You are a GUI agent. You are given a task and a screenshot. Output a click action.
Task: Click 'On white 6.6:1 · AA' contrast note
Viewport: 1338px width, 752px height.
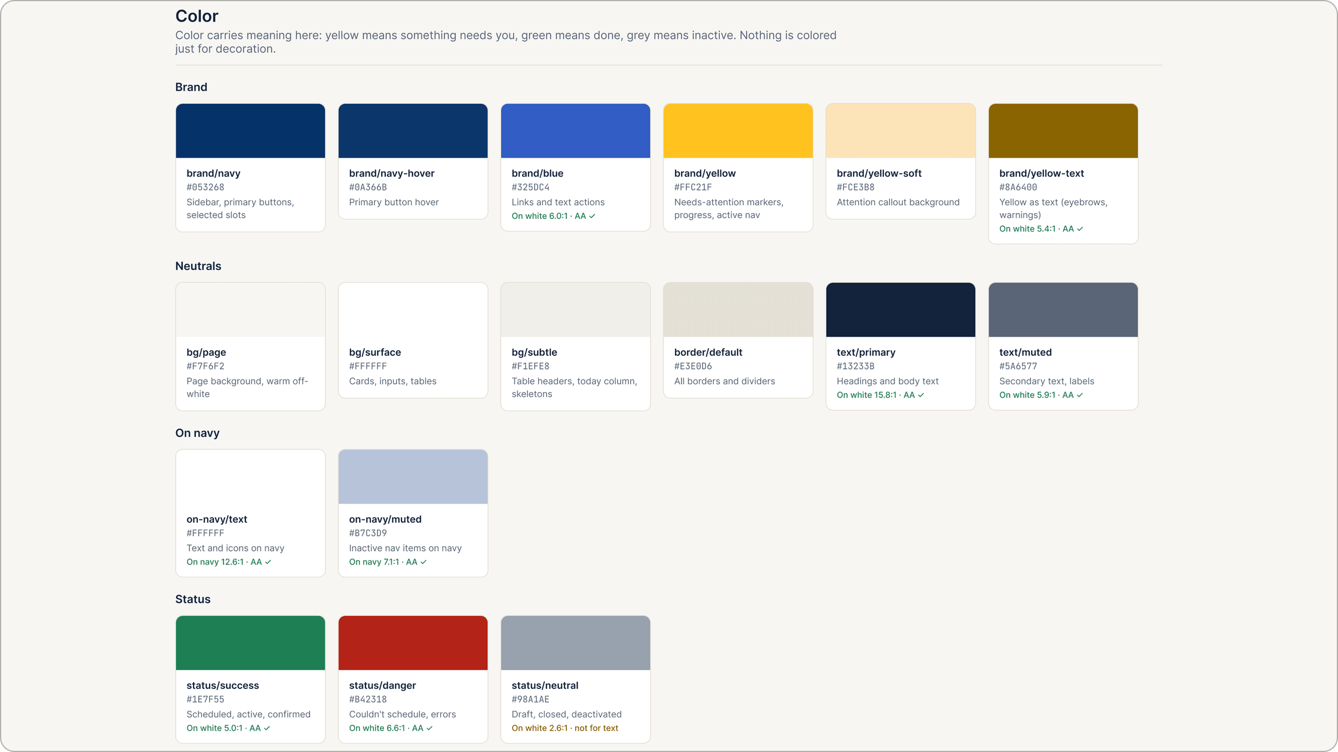(391, 728)
